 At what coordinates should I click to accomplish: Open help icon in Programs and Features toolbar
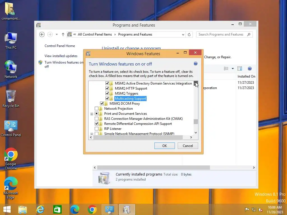[x=250, y=69]
